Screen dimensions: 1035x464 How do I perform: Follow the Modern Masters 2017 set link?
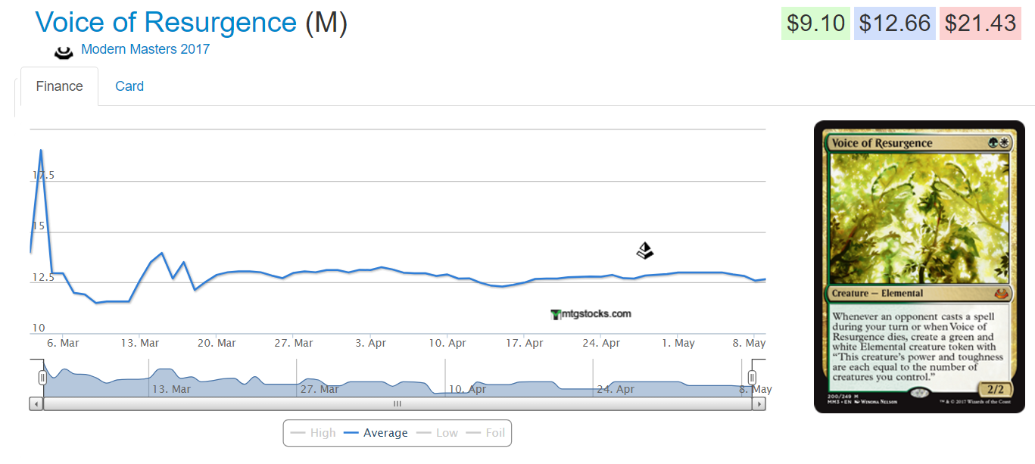tap(145, 49)
